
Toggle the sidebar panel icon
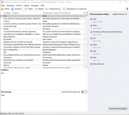(127, 9)
